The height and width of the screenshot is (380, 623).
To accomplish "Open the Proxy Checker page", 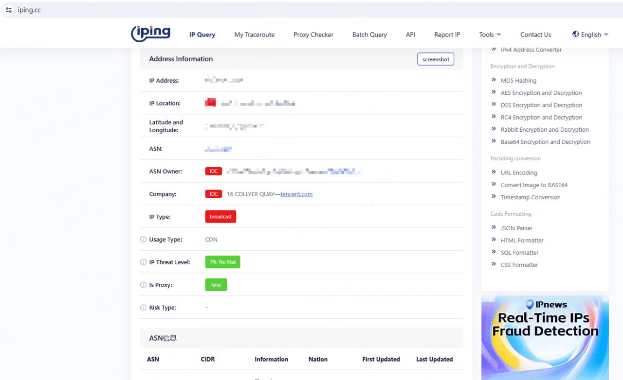I will coord(313,35).
